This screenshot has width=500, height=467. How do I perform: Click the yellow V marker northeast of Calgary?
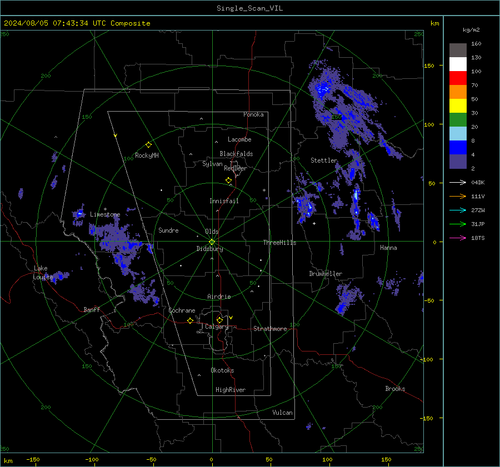pos(231,318)
